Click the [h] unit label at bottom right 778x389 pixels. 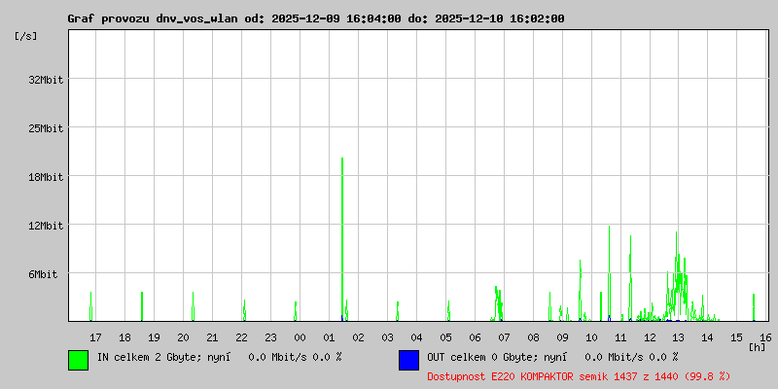click(757, 347)
